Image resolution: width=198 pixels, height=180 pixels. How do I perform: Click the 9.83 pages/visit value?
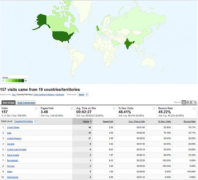[111, 149]
